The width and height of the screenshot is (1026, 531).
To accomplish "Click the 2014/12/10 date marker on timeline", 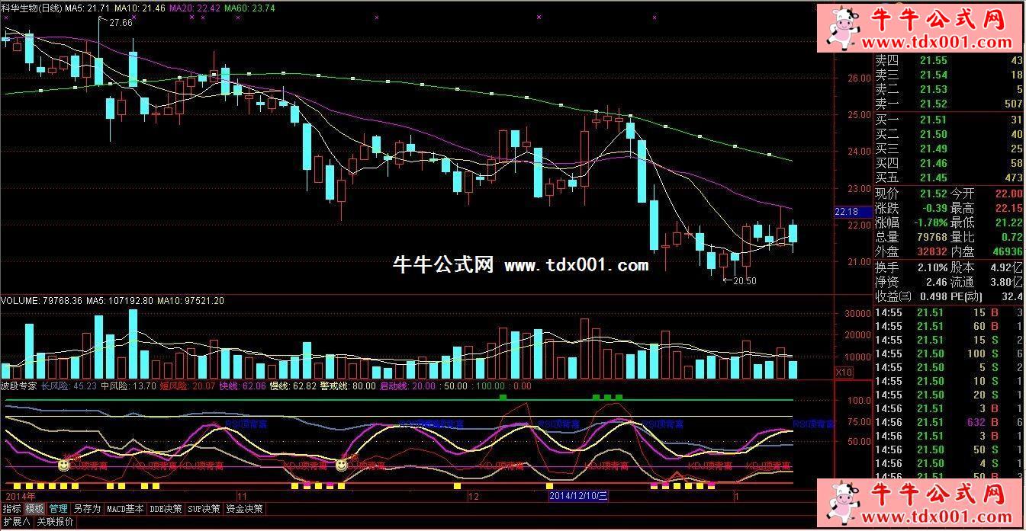I will pos(579,496).
